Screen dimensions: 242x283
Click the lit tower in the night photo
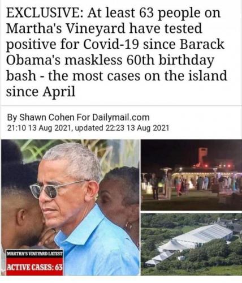(x=202, y=155)
